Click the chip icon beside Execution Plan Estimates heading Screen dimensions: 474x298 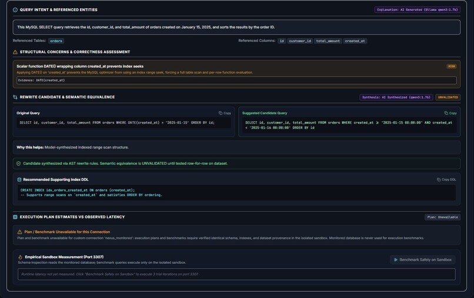point(15,217)
